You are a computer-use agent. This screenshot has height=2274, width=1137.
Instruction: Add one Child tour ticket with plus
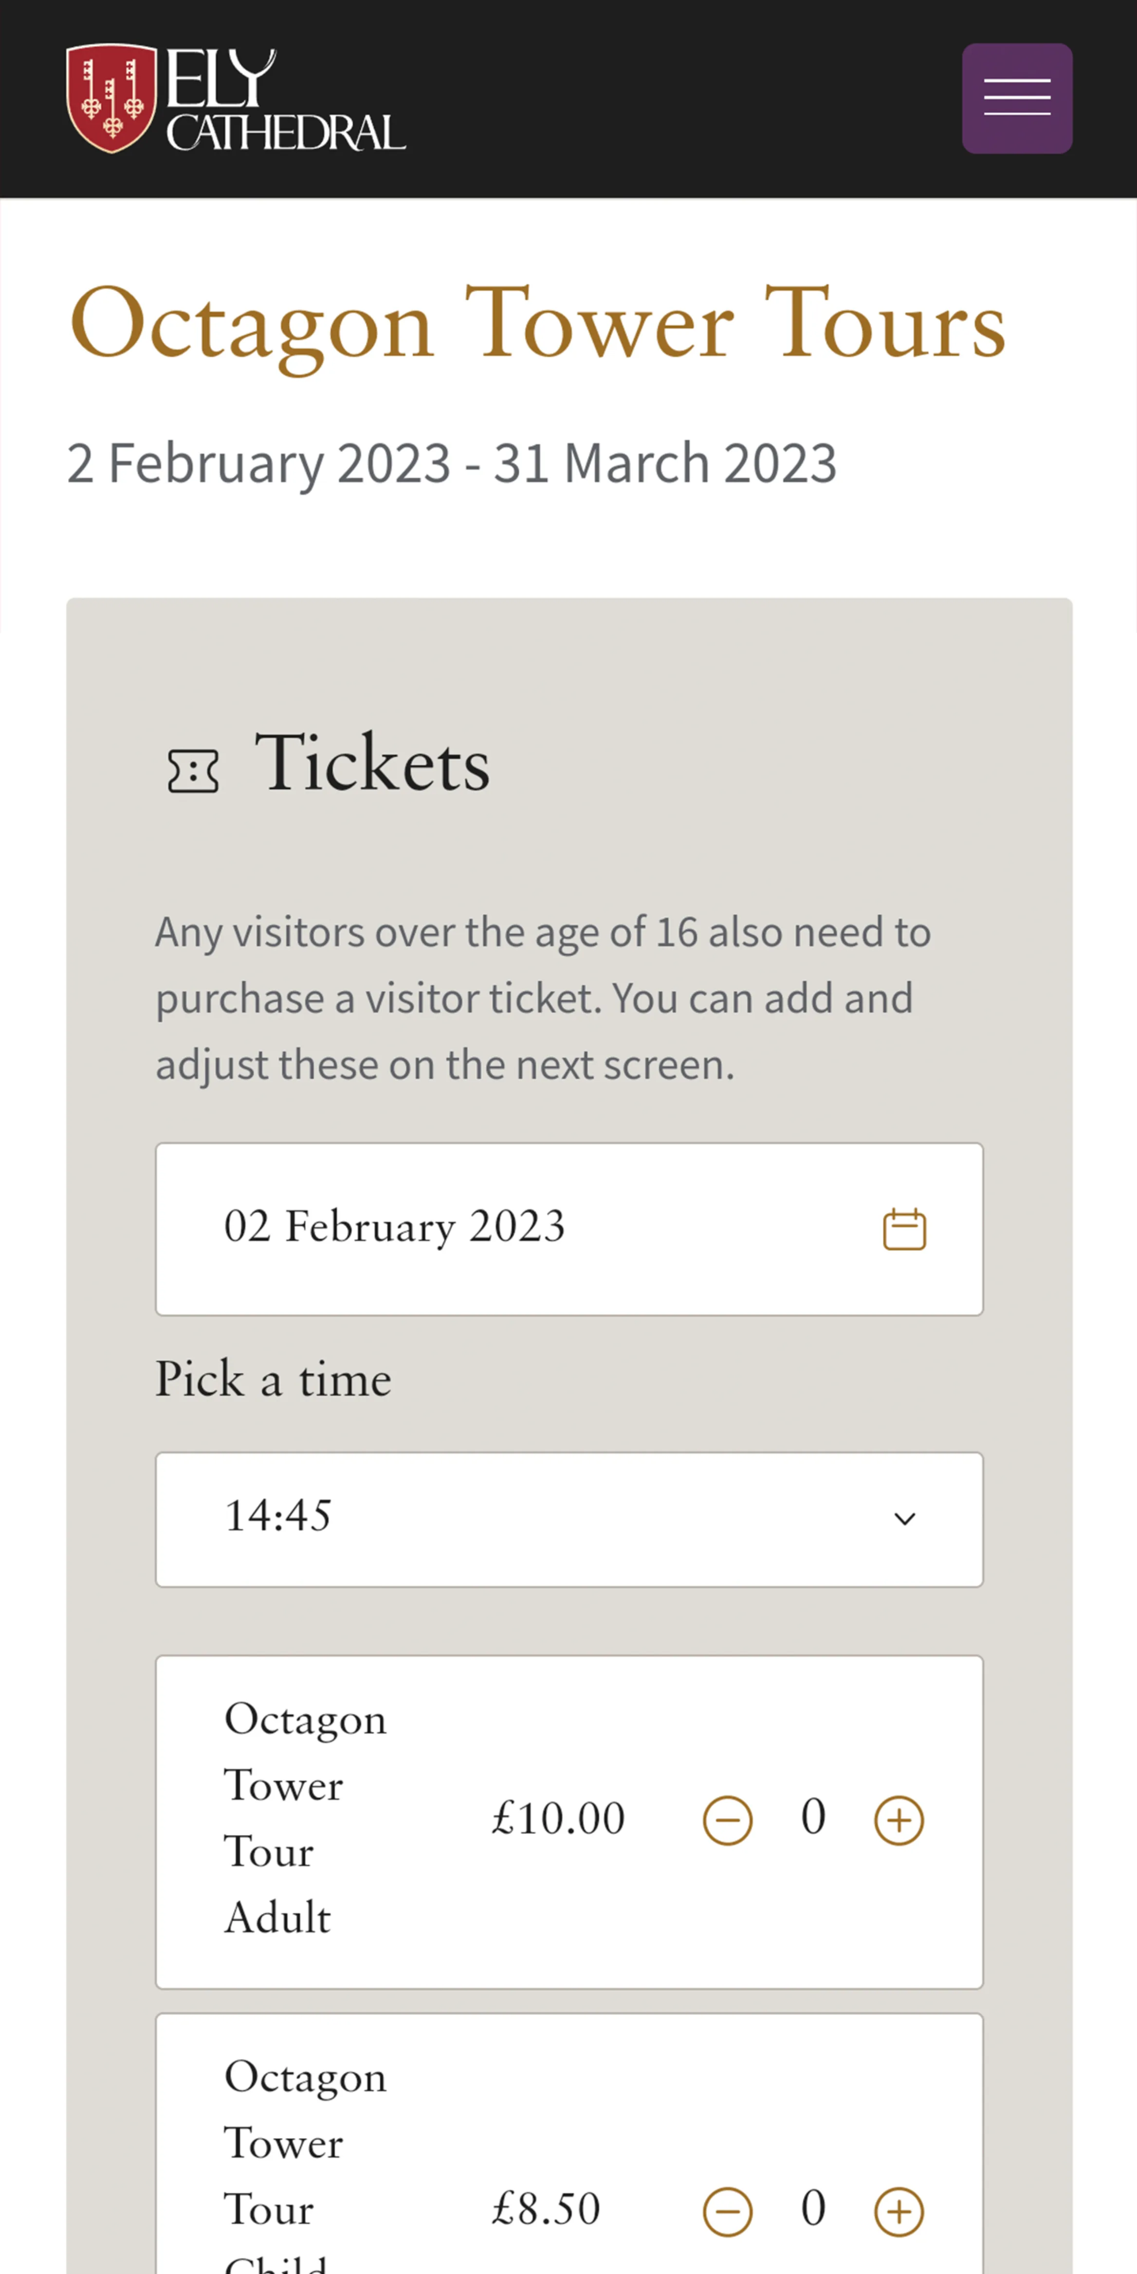(x=898, y=2210)
